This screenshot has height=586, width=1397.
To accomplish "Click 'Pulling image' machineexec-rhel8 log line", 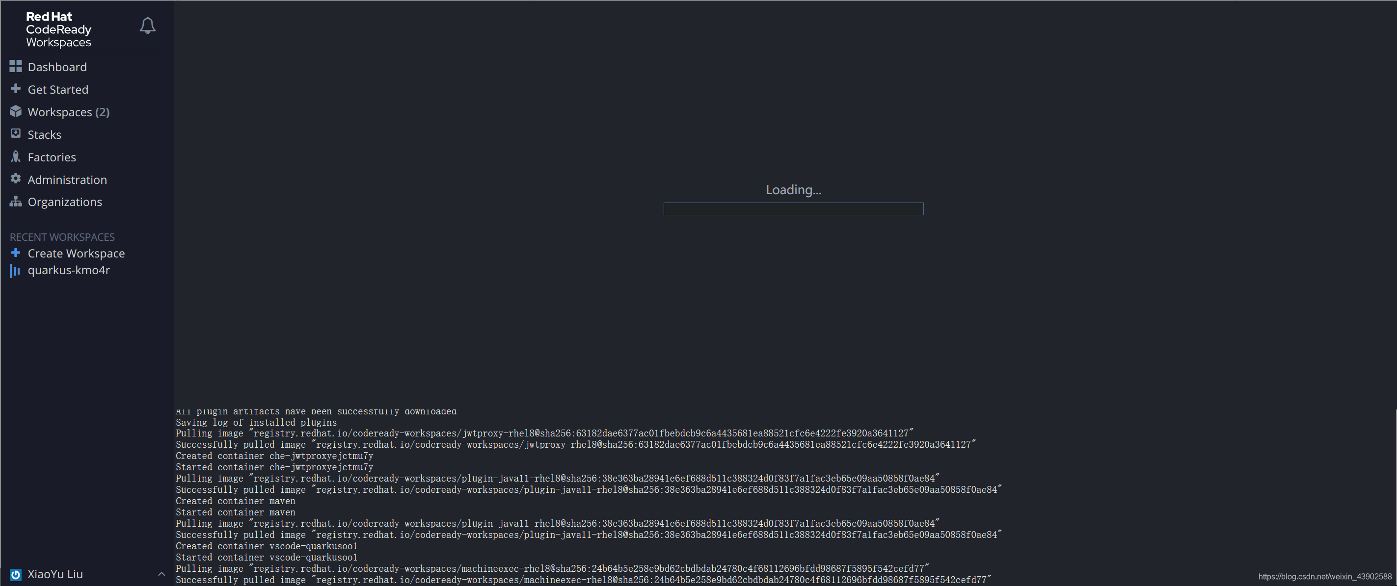I will (553, 569).
